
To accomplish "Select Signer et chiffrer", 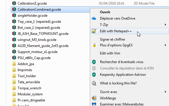I will tap(113, 39).
